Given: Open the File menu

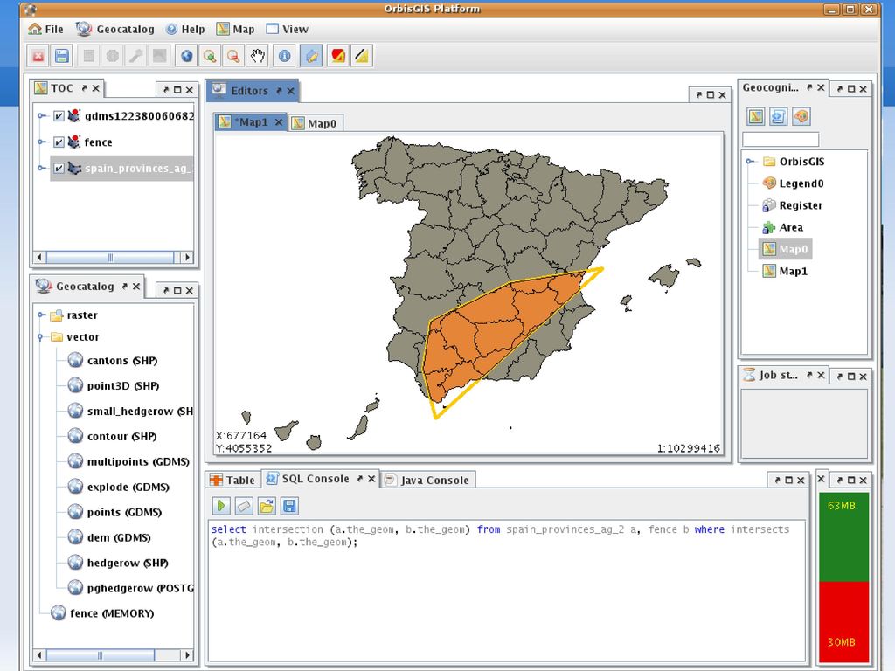Looking at the screenshot, I should [46, 29].
